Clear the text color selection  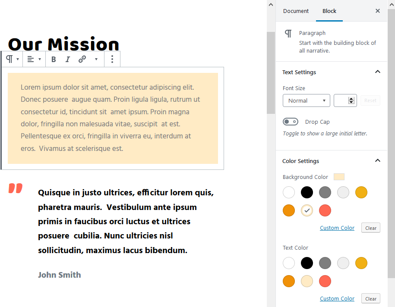pos(370,299)
